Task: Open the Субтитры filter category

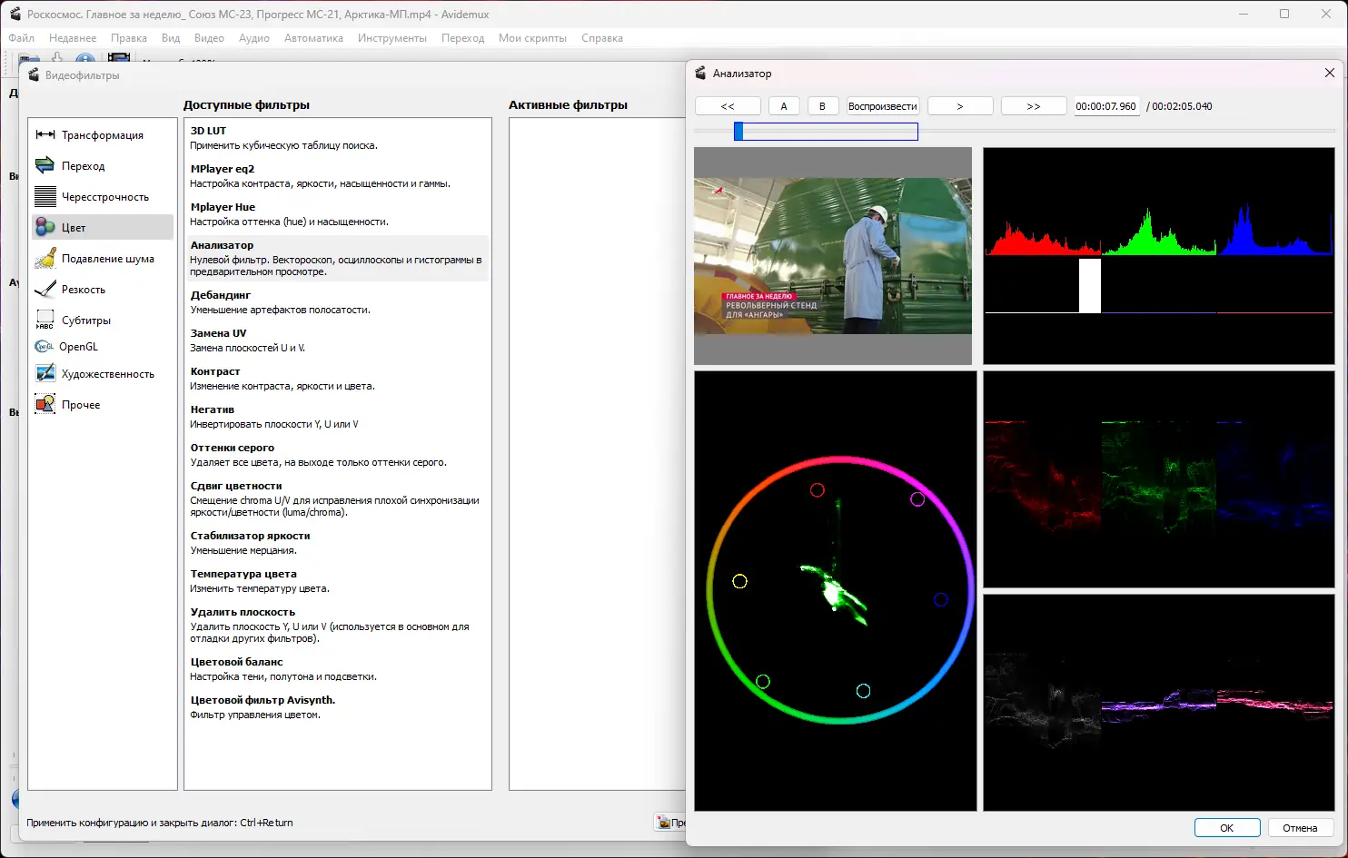Action: click(85, 321)
